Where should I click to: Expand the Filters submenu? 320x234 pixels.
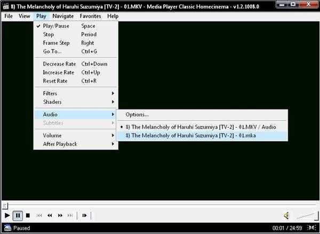tap(76, 94)
